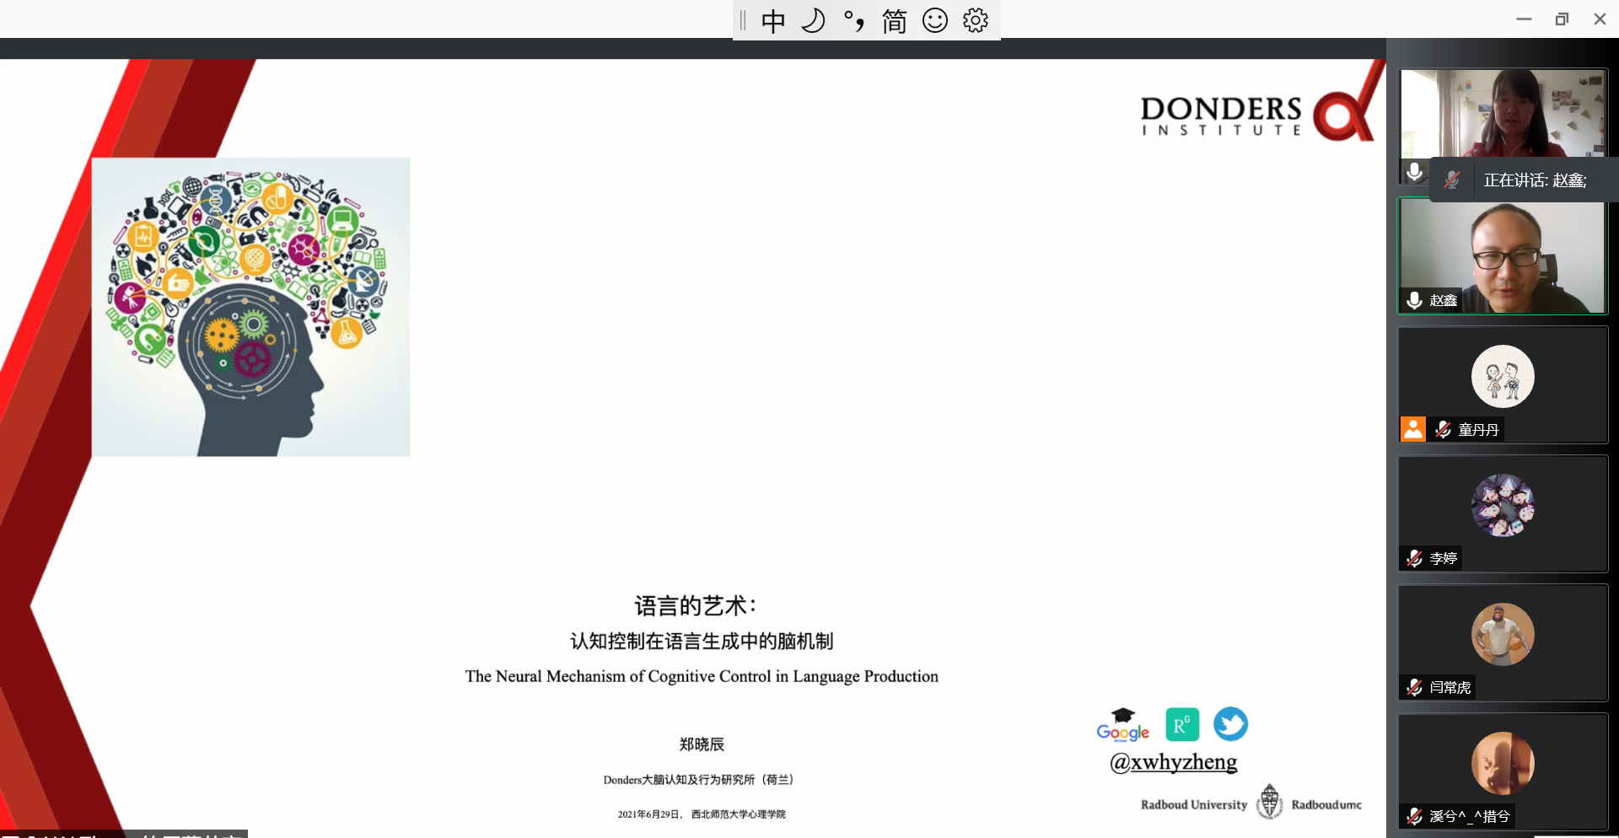This screenshot has height=838, width=1619.
Task: Click the ResearchGate icon on the slide
Action: (x=1182, y=724)
